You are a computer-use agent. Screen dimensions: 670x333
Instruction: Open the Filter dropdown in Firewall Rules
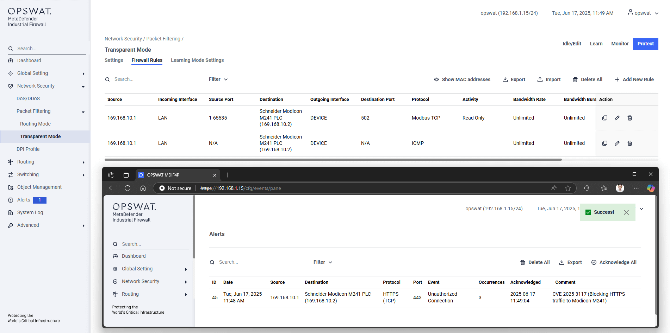[218, 79]
